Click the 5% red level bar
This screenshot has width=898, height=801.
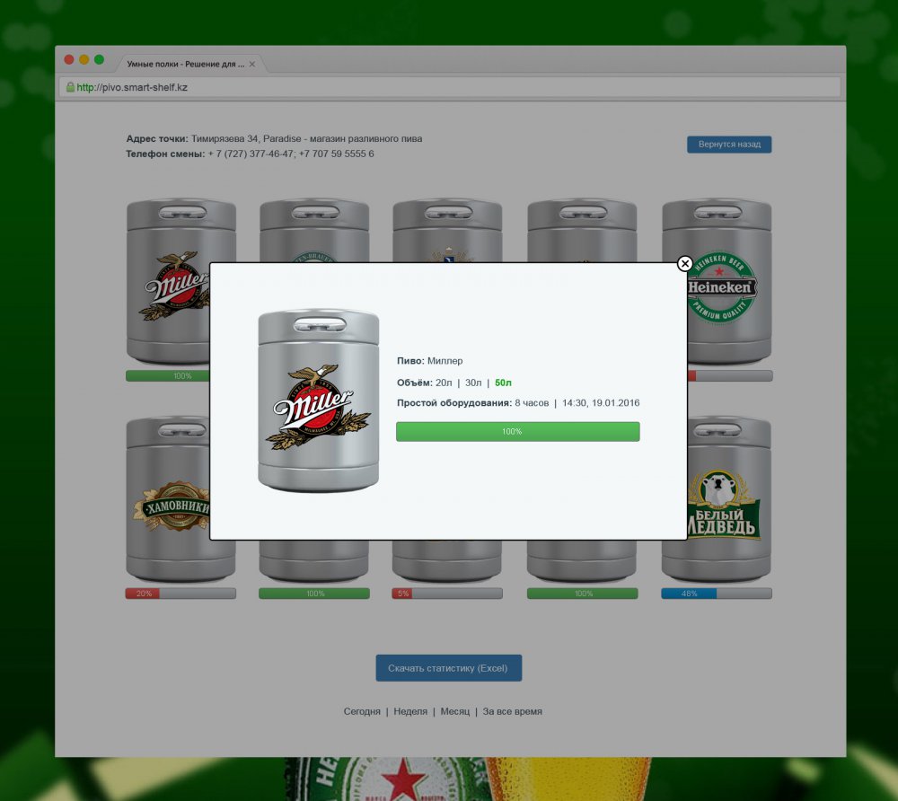coord(447,594)
